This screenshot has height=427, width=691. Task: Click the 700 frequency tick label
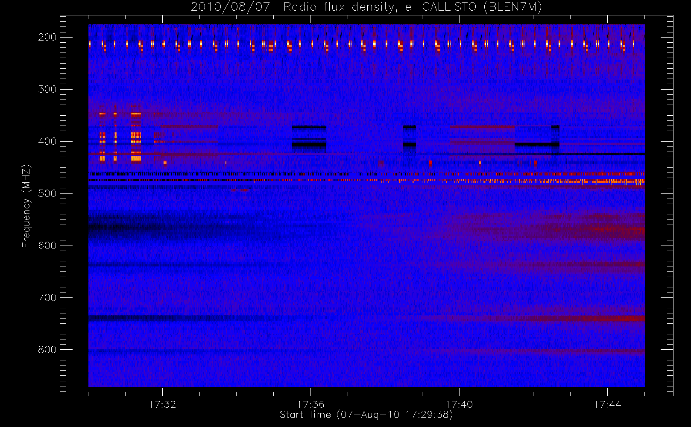click(47, 298)
